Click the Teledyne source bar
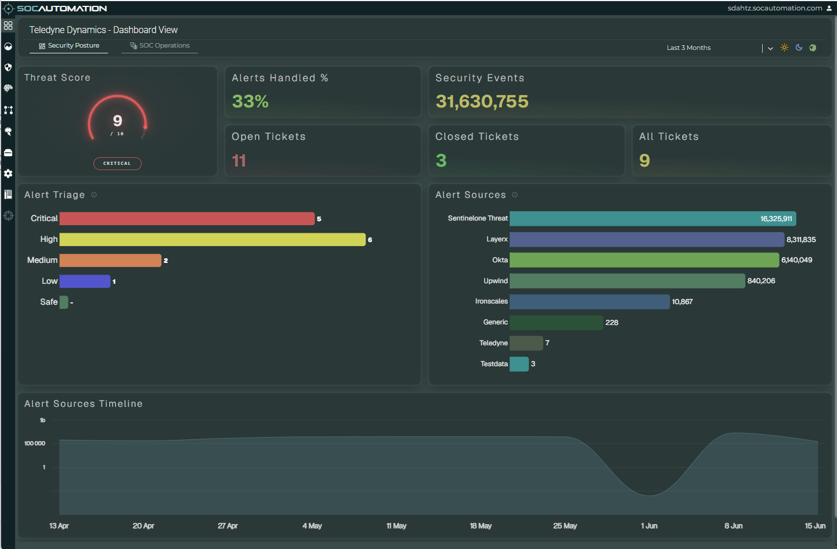The image size is (837, 549). [x=526, y=343]
